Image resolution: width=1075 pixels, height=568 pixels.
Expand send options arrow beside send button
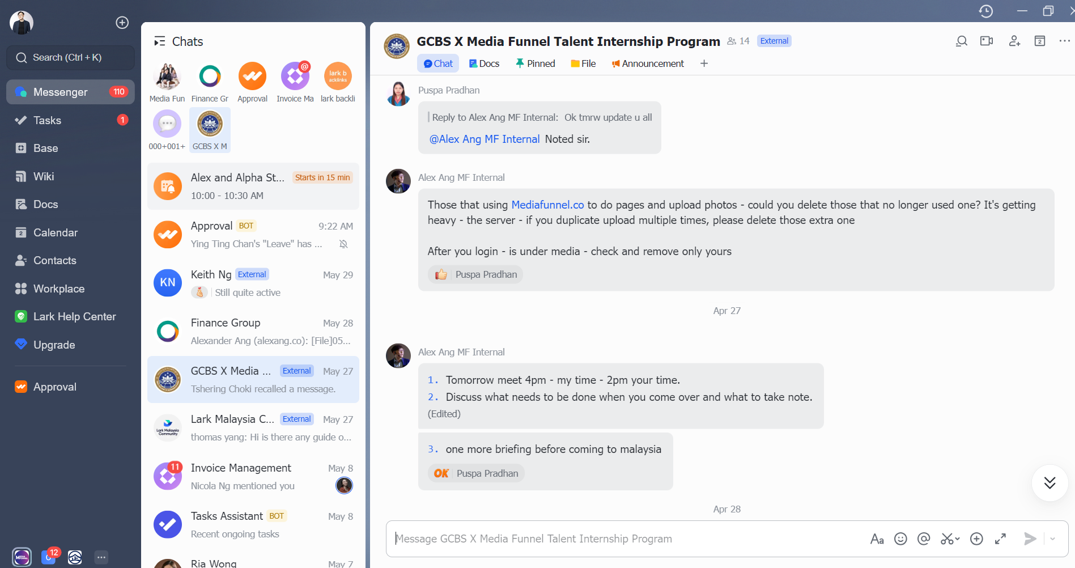click(1052, 539)
